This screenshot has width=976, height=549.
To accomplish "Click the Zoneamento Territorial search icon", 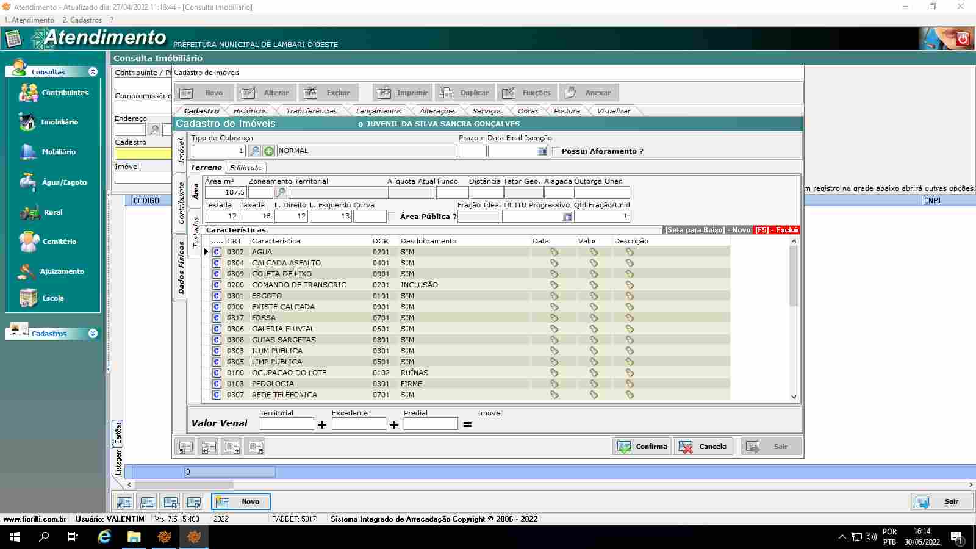I will 281,193.
